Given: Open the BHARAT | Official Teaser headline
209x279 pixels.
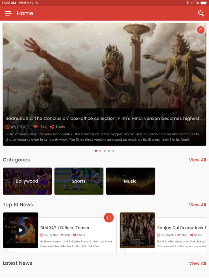Looking at the screenshot, I should 65,228.
